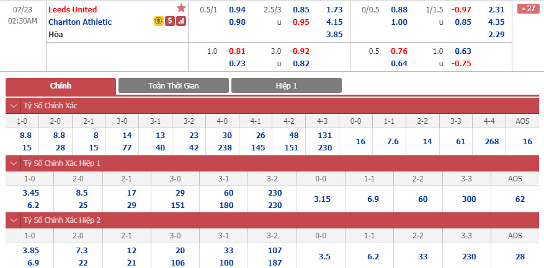Click the yellow coin icon beside Charlton Athletic

(x=159, y=21)
